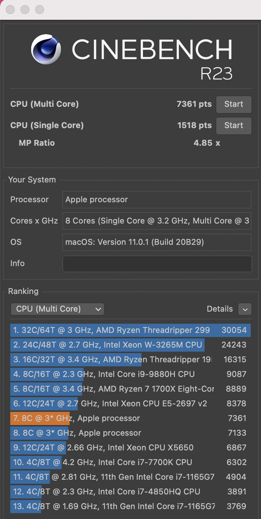Click the OS field showing macOS Version 11.0.1
Image resolution: width=261 pixels, height=519 pixels.
tap(157, 242)
